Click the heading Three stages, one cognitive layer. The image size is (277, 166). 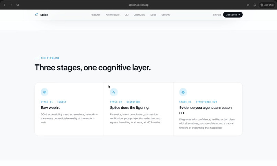pos(92,68)
